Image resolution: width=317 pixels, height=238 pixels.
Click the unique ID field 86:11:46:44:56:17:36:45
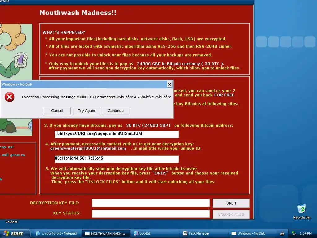click(117, 159)
